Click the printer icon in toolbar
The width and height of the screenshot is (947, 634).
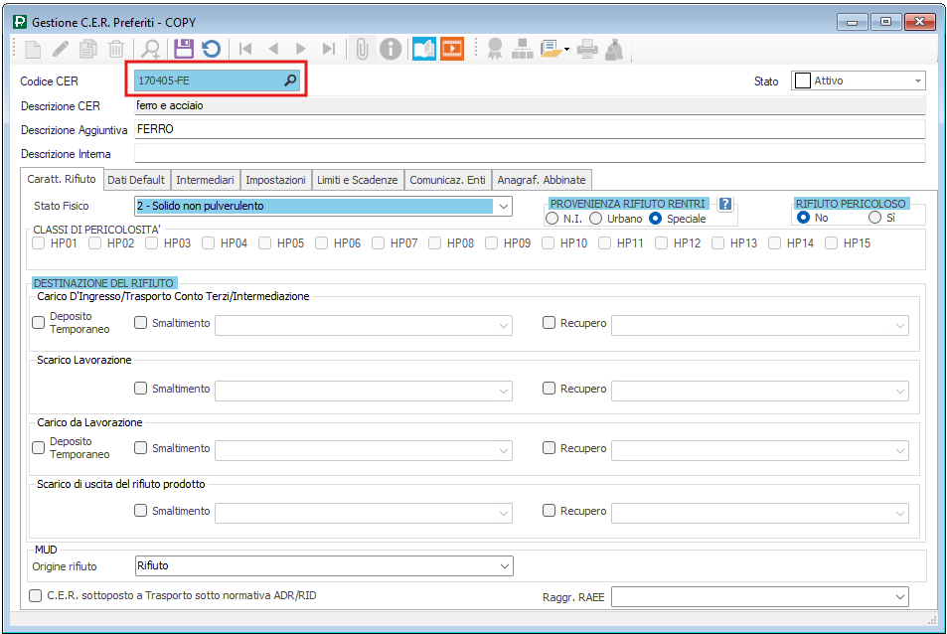(587, 49)
